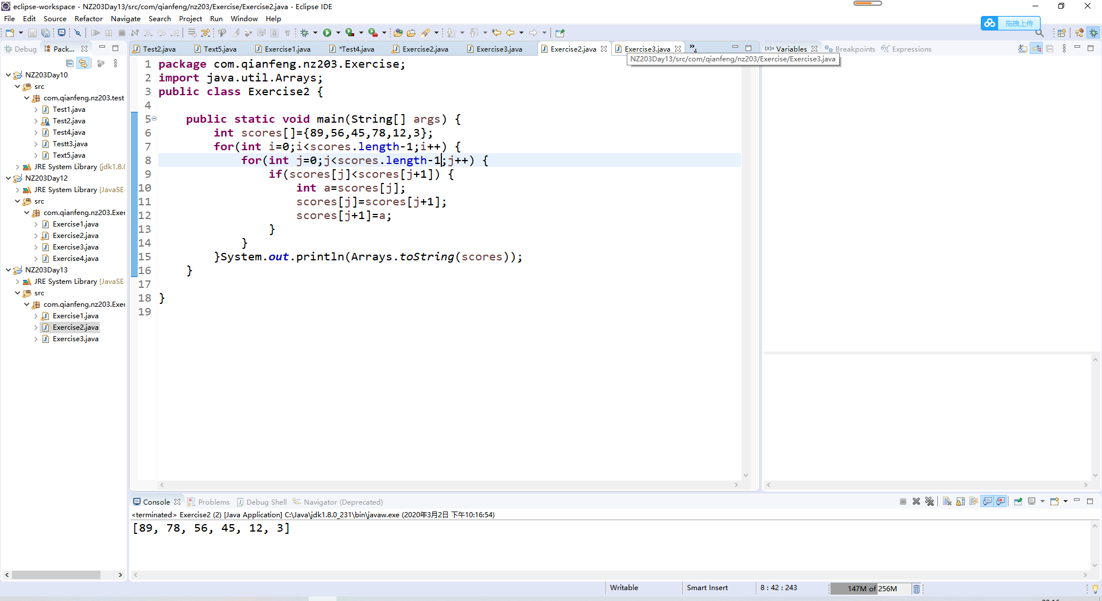The height and width of the screenshot is (601, 1102).
Task: Toggle Block Selection Mode in toolbar
Action: tap(274, 33)
